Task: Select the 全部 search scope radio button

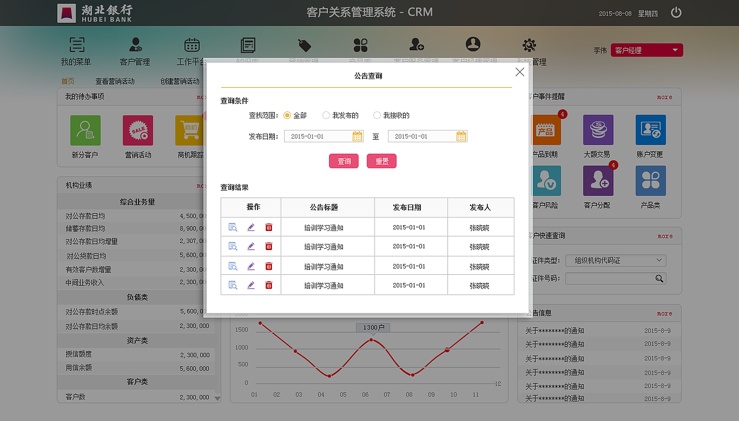Action: (287, 116)
